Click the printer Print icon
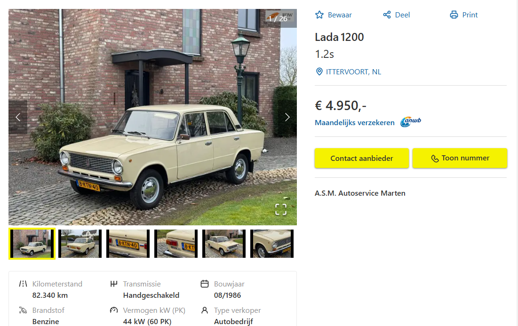The height and width of the screenshot is (326, 518). [x=454, y=15]
